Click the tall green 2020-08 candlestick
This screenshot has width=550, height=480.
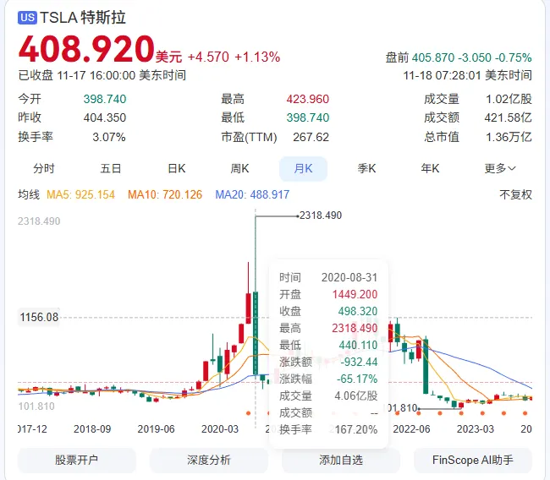tap(256, 333)
